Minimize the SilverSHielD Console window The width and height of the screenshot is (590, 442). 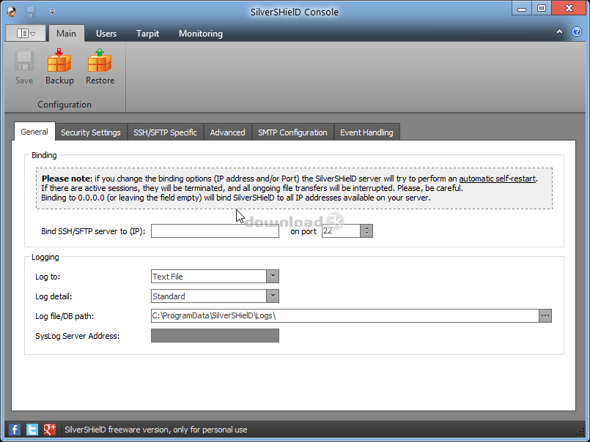pyautogui.click(x=522, y=8)
